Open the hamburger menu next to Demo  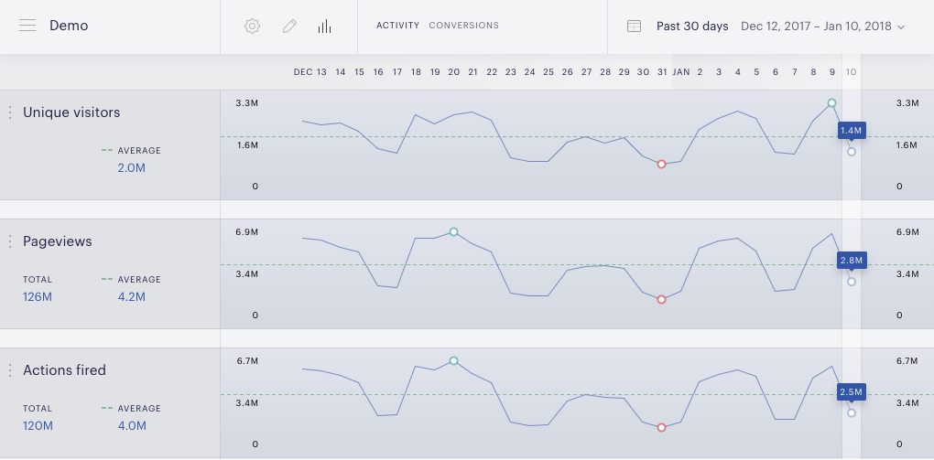point(27,26)
